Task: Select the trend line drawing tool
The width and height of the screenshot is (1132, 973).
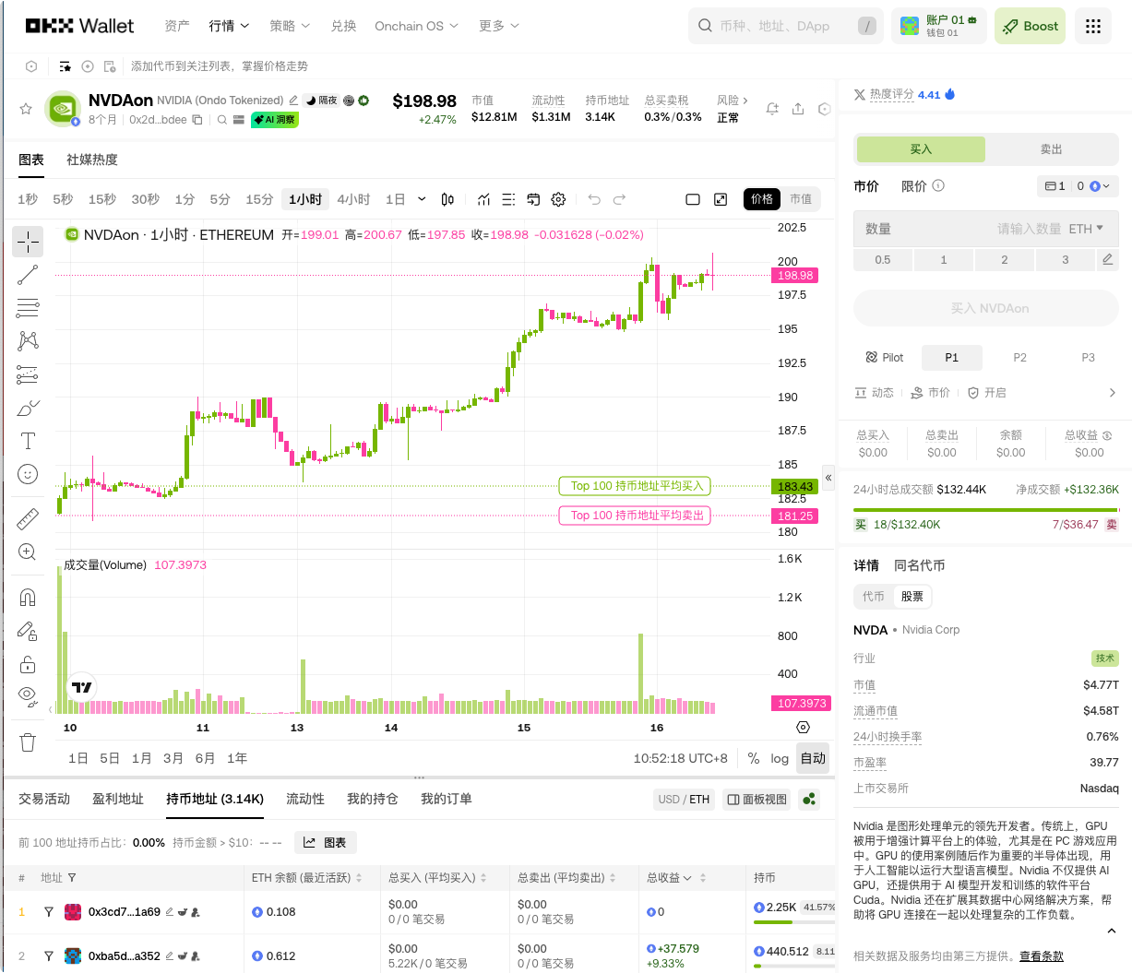Action: [28, 275]
